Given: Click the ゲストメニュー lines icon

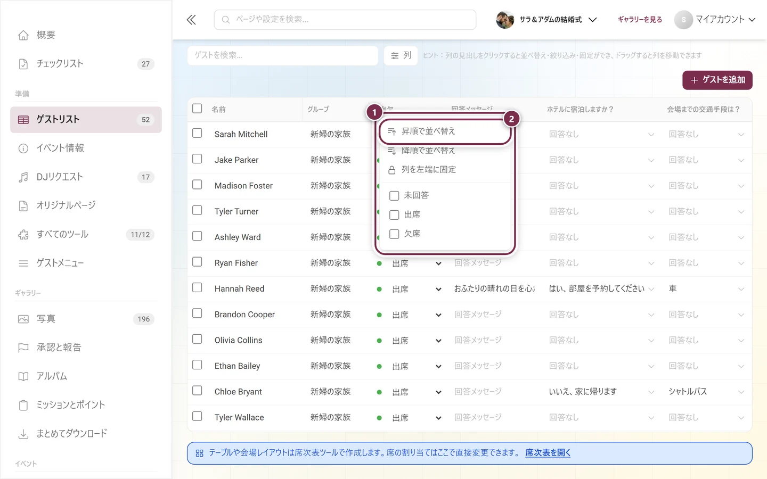Looking at the screenshot, I should pyautogui.click(x=23, y=263).
